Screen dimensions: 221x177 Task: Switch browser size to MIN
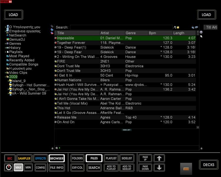coord(28,167)
